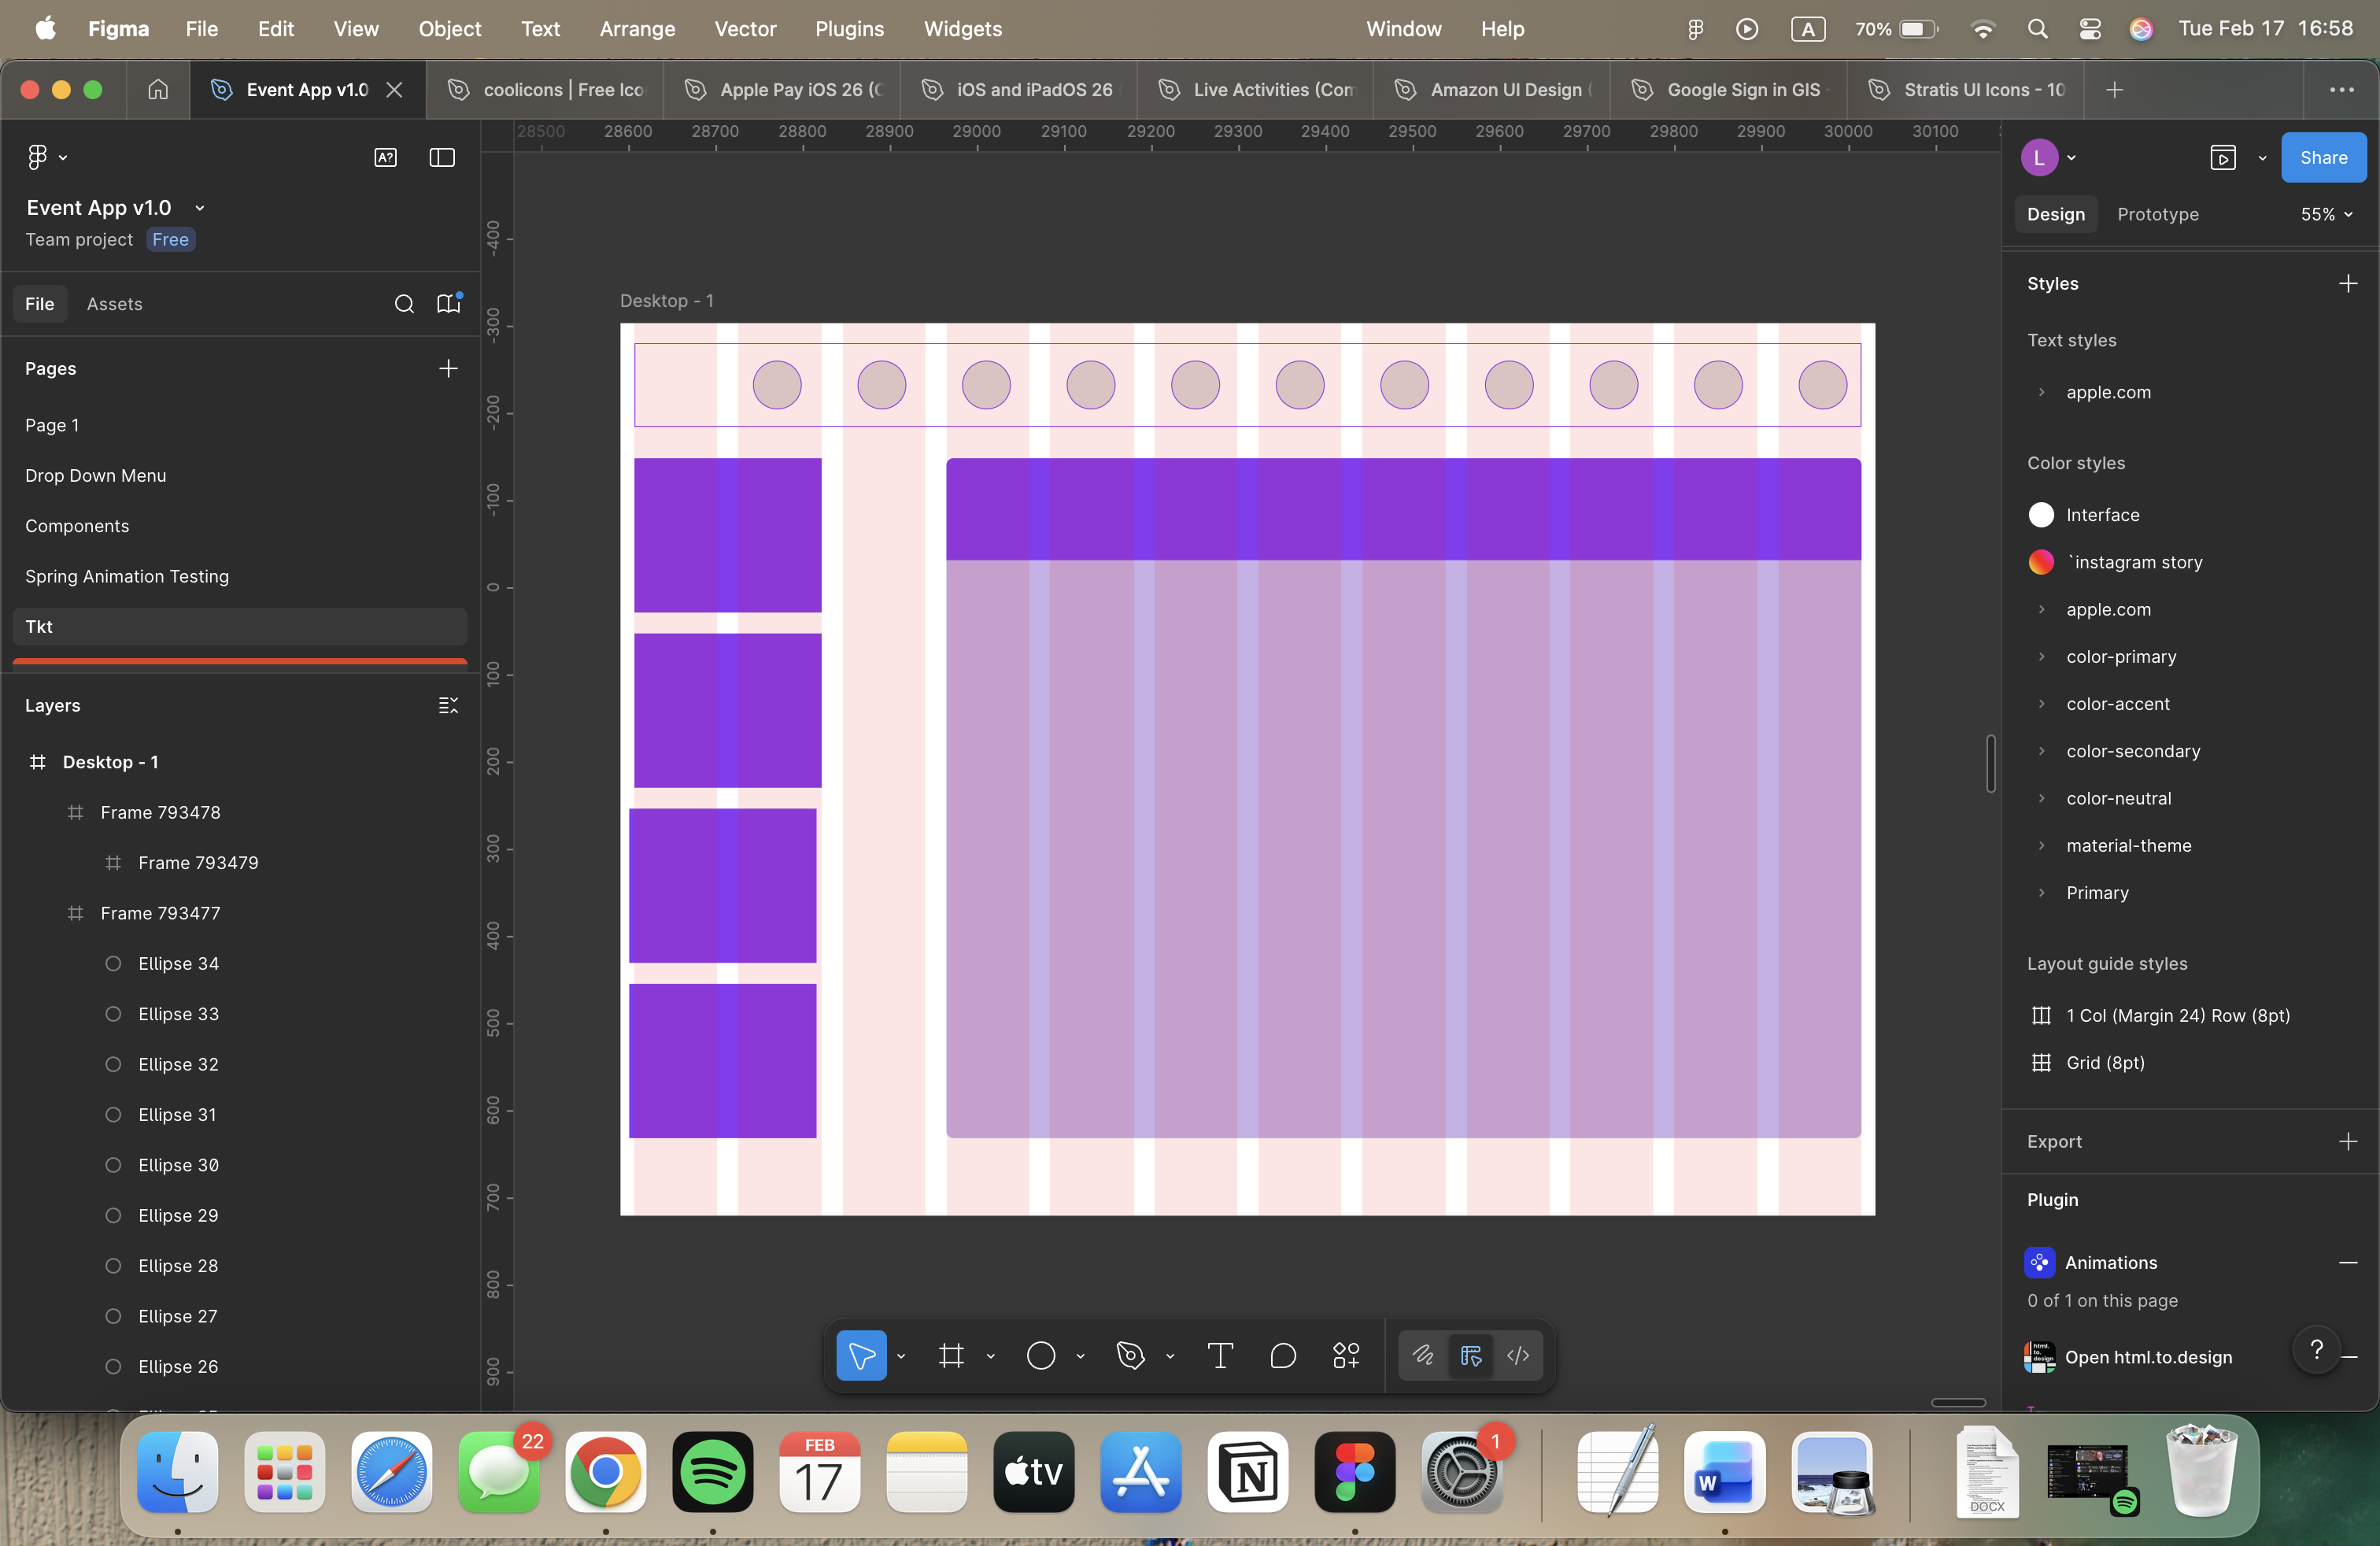Collapse all layers icon

(x=448, y=705)
